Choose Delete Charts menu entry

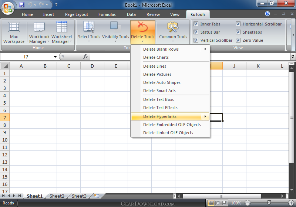171,57
